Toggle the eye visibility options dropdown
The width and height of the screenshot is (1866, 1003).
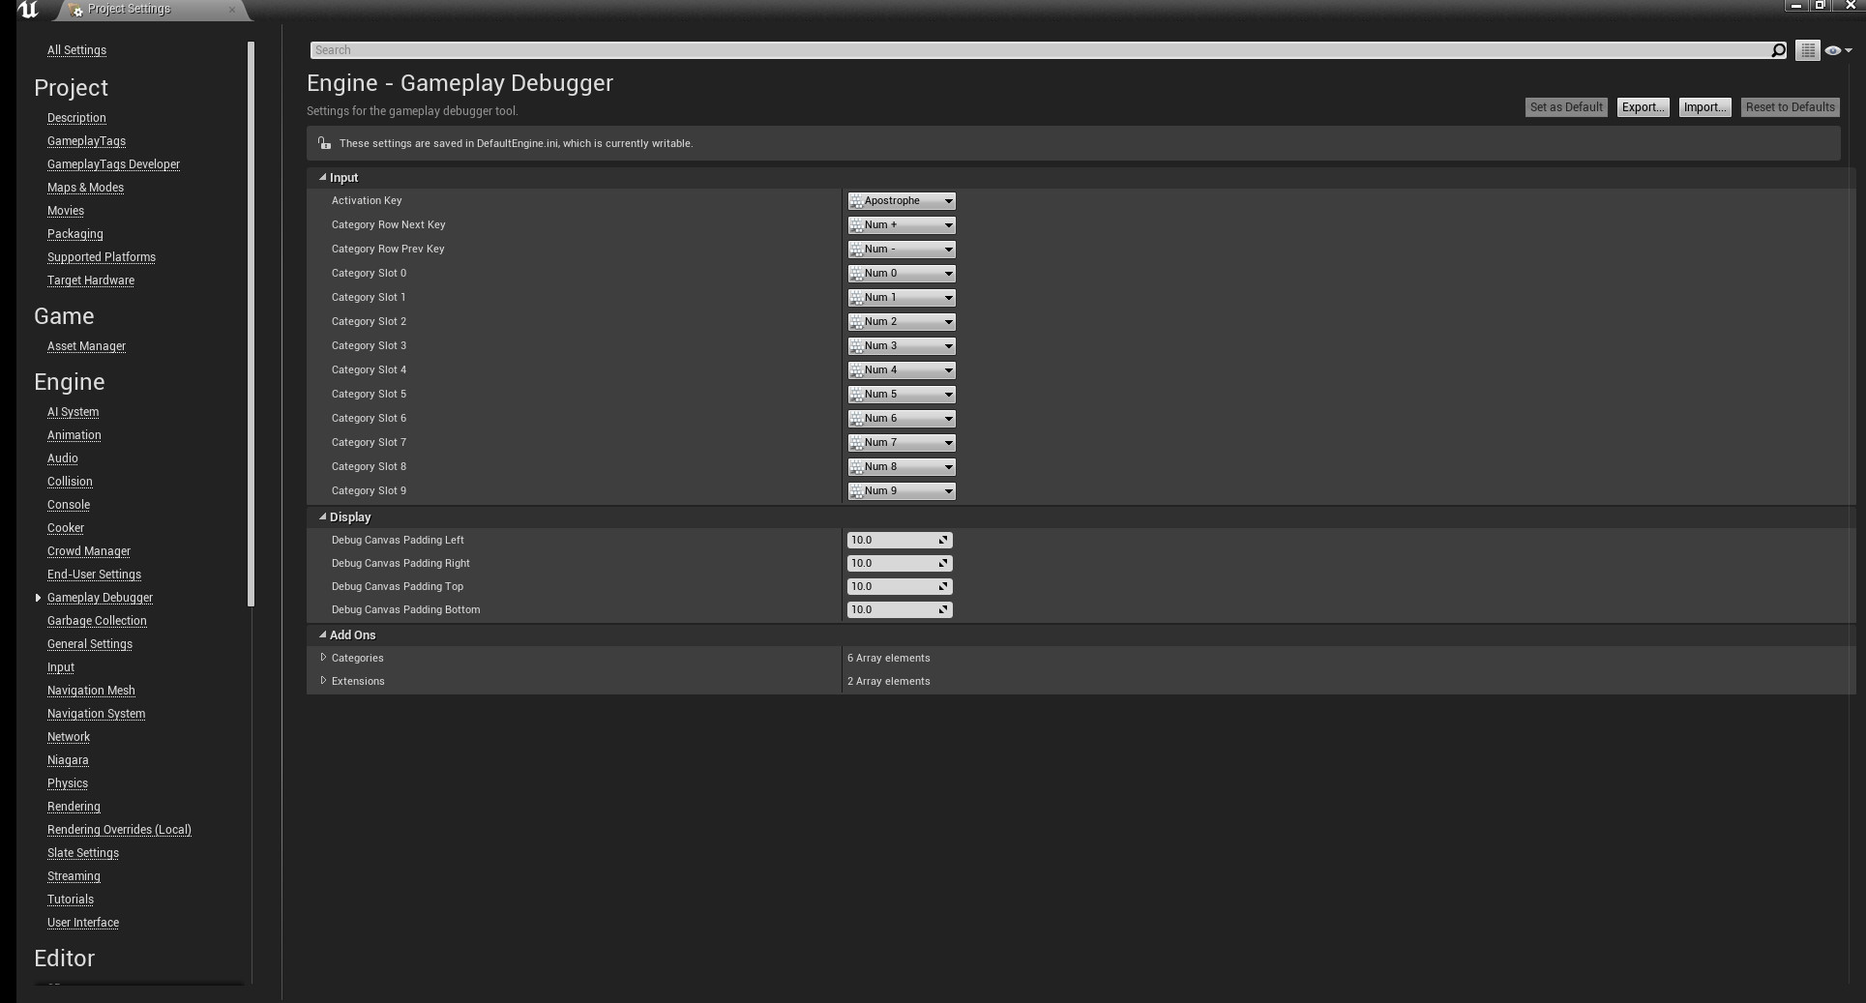[x=1838, y=50]
